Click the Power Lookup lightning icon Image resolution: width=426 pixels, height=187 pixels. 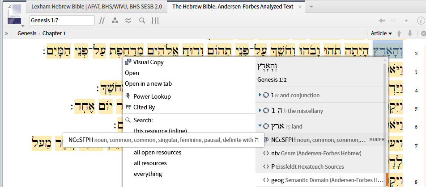point(128,96)
